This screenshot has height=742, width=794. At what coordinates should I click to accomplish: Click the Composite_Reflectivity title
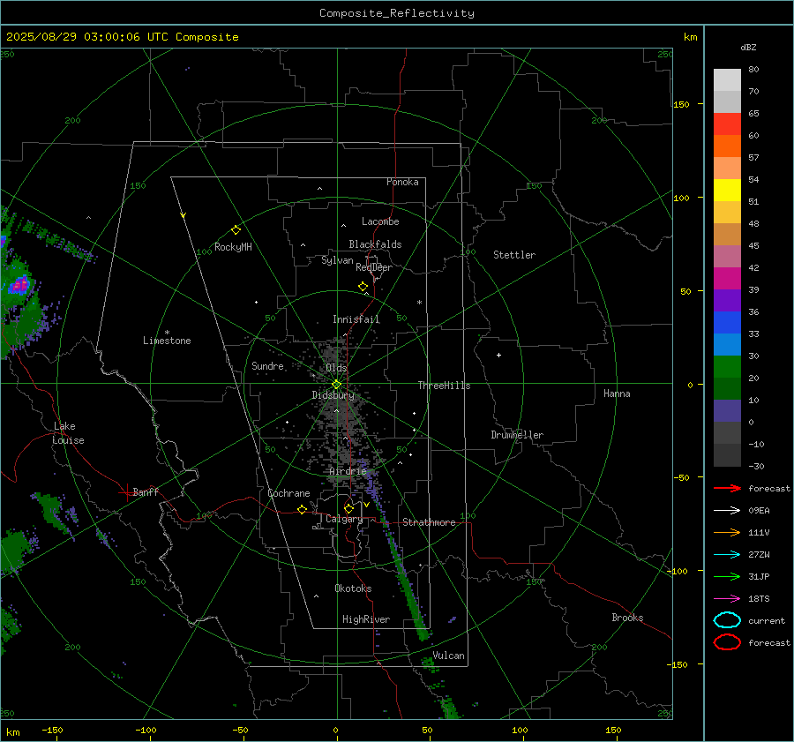click(x=397, y=13)
